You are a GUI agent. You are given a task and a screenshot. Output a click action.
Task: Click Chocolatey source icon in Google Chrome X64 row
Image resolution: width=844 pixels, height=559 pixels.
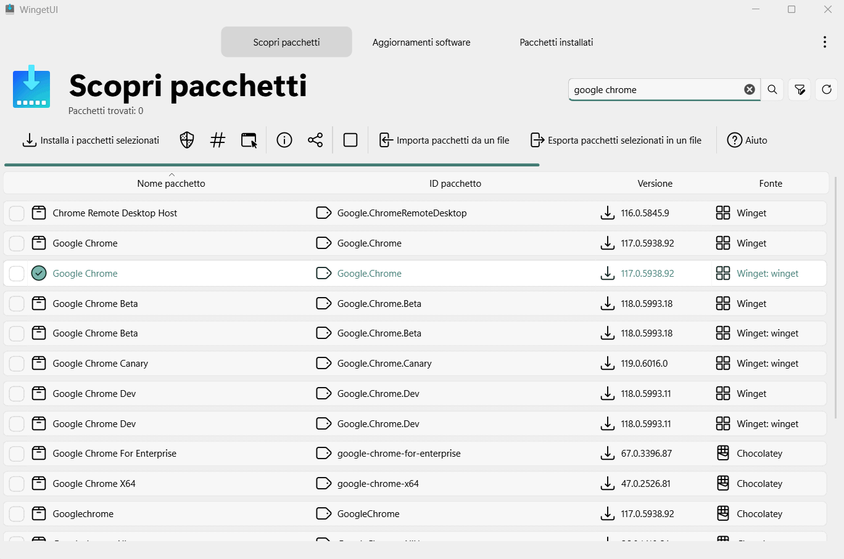tap(723, 483)
